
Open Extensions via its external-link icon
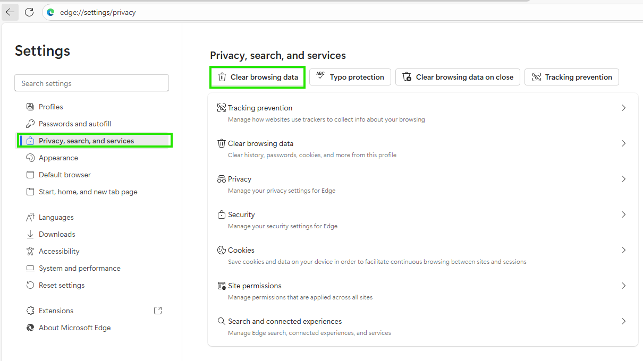(x=158, y=311)
